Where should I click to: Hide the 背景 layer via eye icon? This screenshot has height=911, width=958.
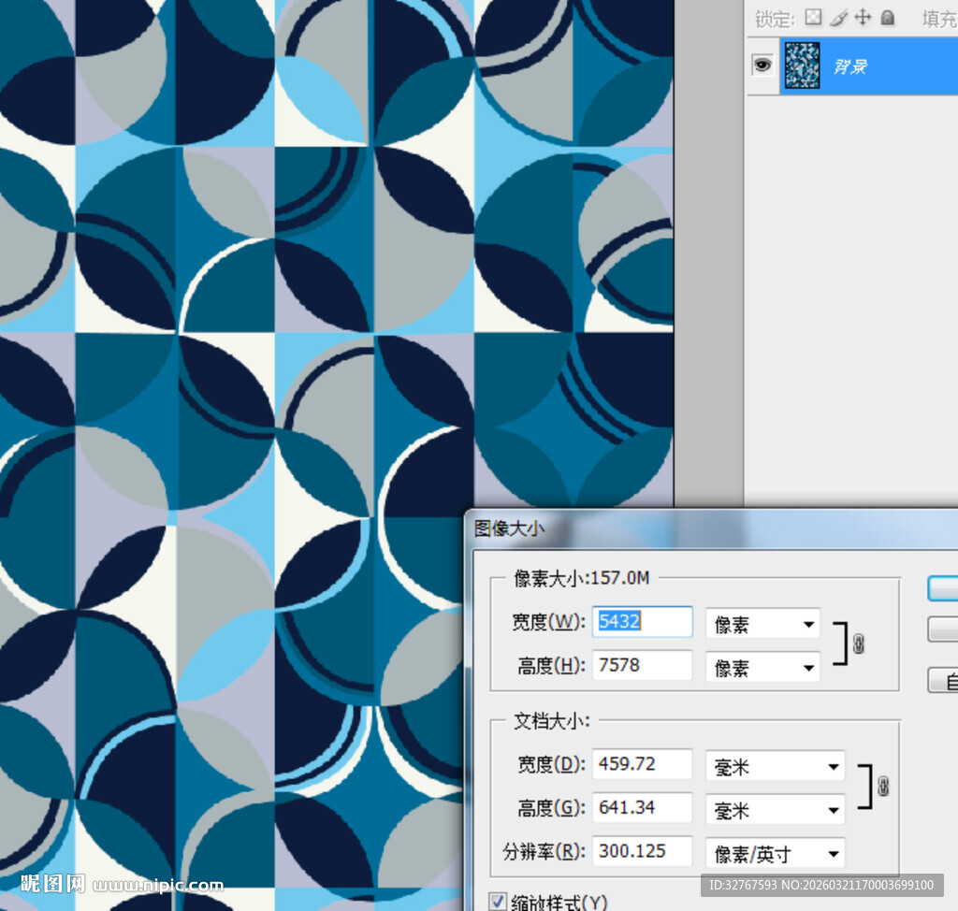(x=763, y=65)
